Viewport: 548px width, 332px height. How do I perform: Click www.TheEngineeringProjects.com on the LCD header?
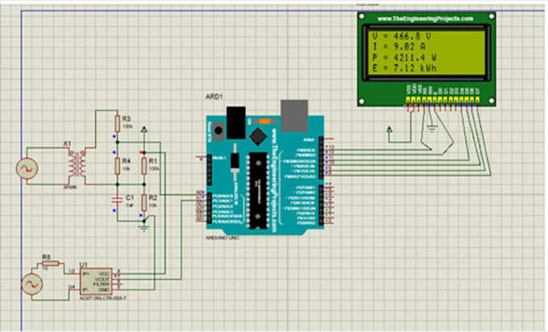tap(426, 19)
